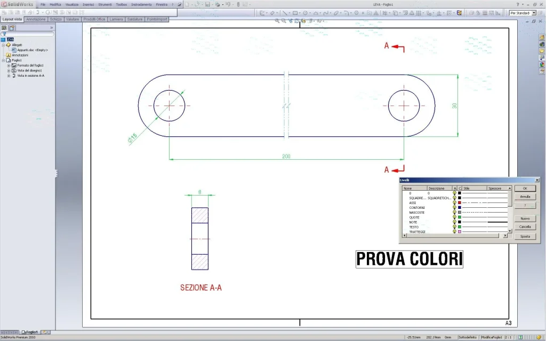Collapse the Allegati tree node

[4, 45]
